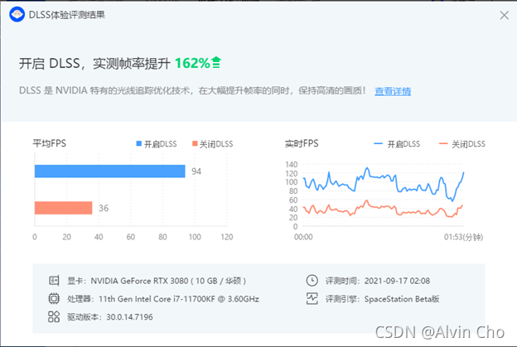Screen dimensions: 517x347
Task: Click the DLSS 是 NVIDIA description sentence
Action: click(192, 90)
